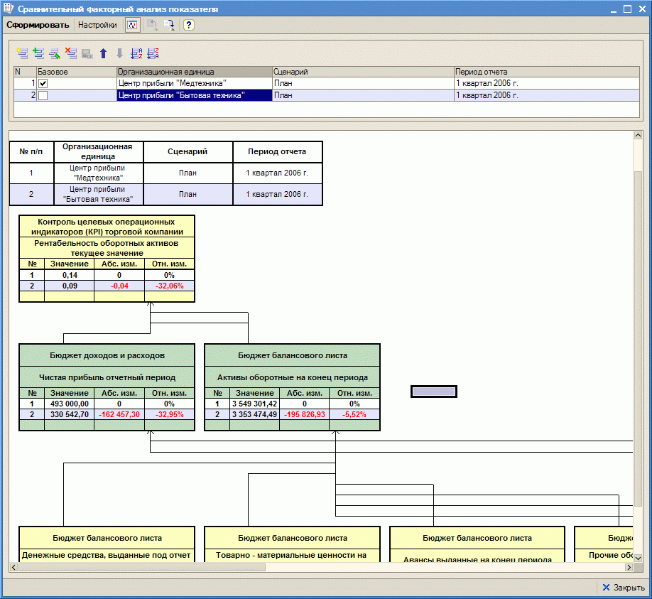Click Товарно - материальные ценности cell
This screenshot has width=652, height=599.
(x=293, y=556)
